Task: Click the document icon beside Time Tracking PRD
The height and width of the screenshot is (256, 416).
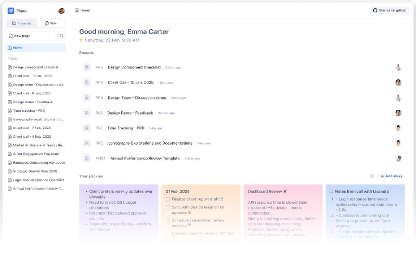Action: click(x=87, y=128)
